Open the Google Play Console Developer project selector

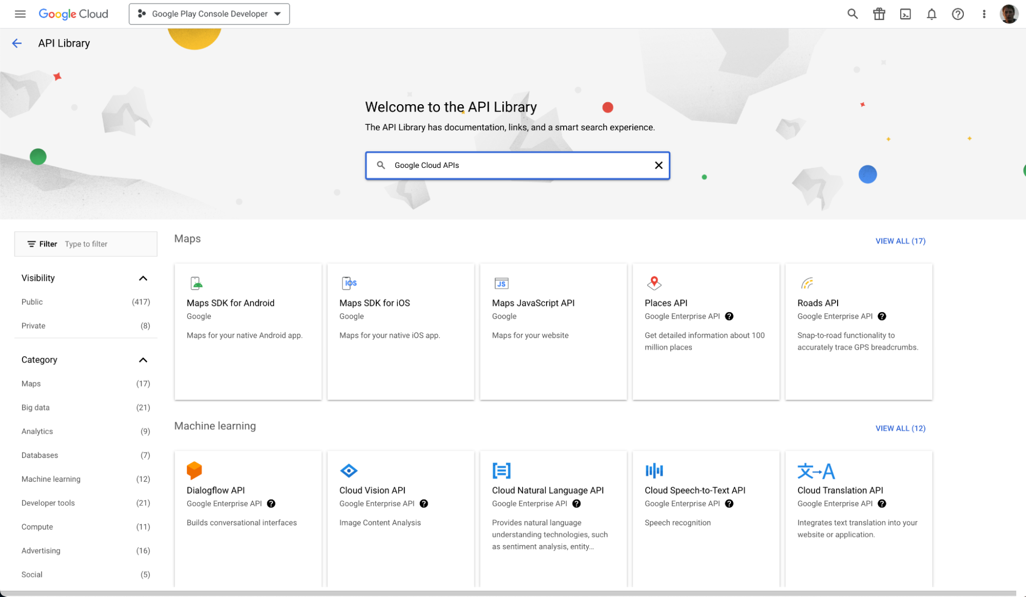click(209, 14)
